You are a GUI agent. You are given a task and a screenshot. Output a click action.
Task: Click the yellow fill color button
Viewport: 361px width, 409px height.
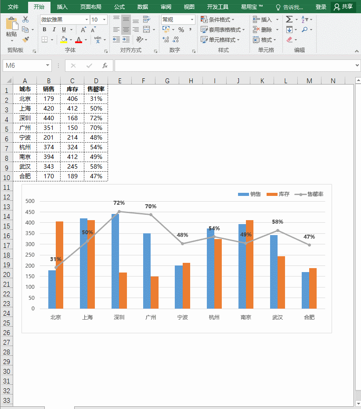pyautogui.click(x=64, y=40)
